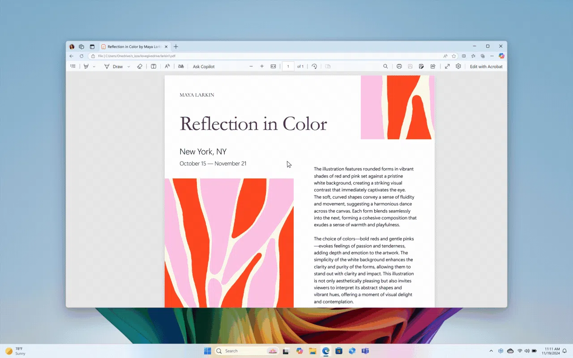Open a new browser tab
The width and height of the screenshot is (573, 358).
(176, 47)
